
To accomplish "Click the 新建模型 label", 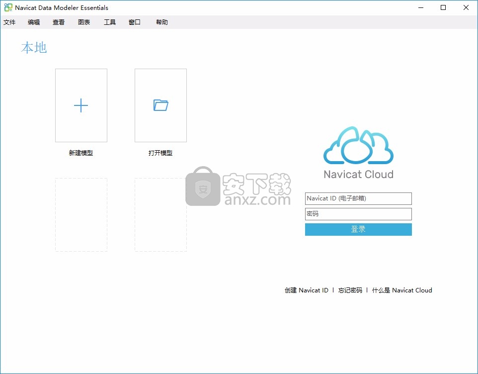I will point(81,153).
